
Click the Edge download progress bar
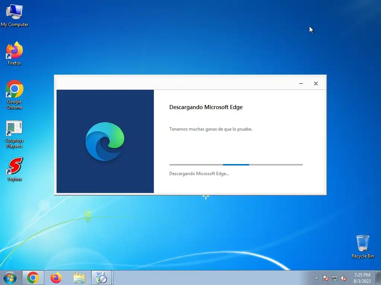coord(236,165)
